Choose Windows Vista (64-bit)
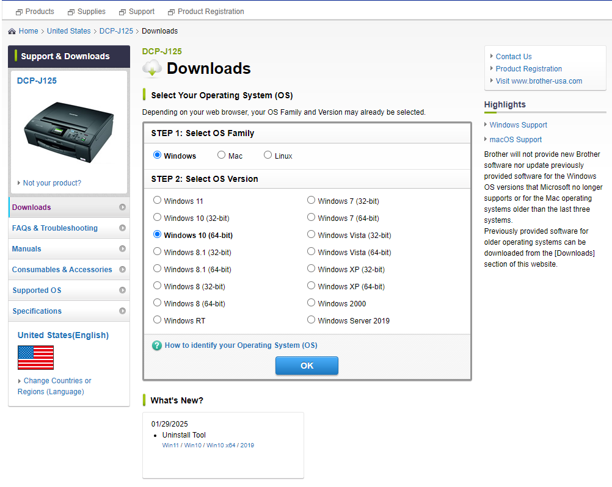This screenshot has height=487, width=612. tap(311, 251)
